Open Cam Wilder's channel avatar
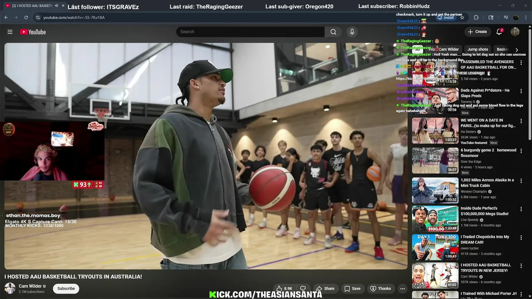The height and width of the screenshot is (299, 532). tap(10, 288)
